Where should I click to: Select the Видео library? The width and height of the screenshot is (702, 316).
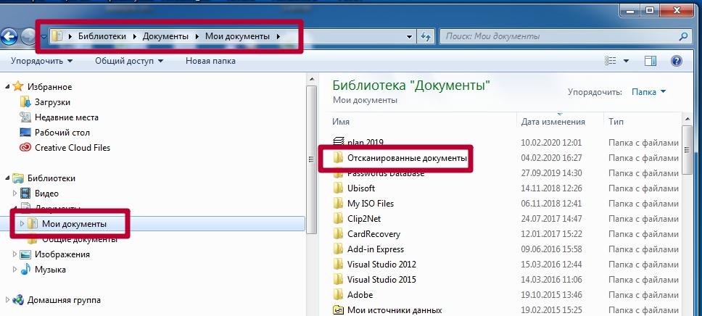46,194
